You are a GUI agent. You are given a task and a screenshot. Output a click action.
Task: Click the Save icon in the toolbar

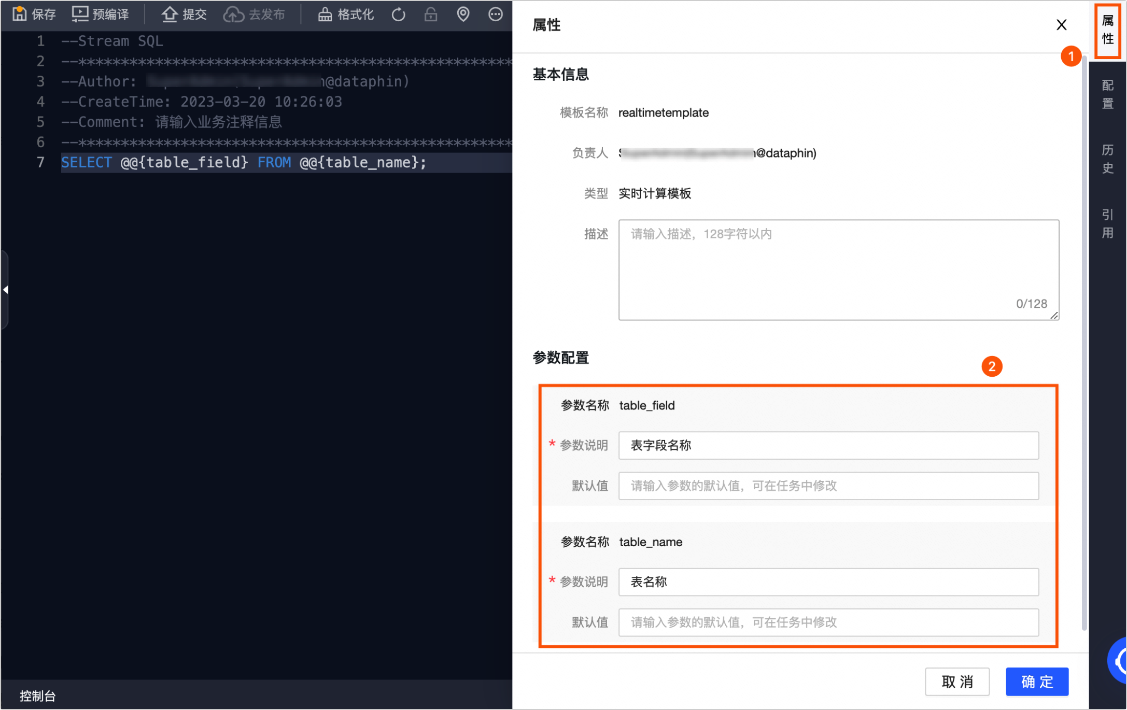coord(19,14)
